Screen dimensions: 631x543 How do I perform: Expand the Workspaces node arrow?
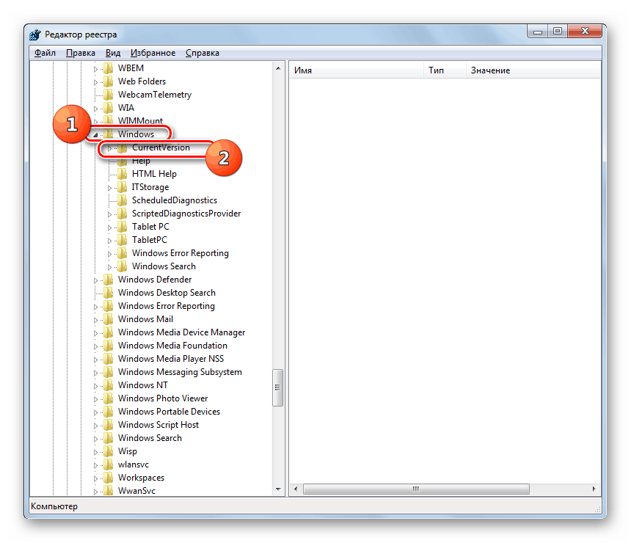pyautogui.click(x=95, y=478)
